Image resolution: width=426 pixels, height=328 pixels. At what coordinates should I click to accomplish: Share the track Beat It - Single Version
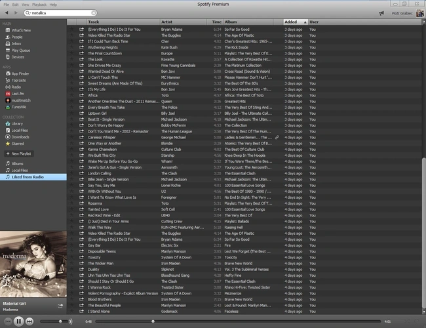click(81, 119)
